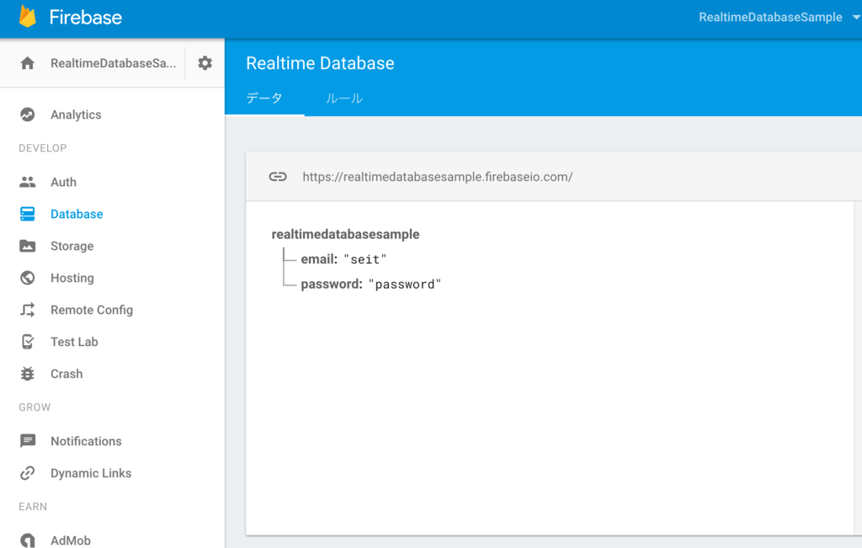Open Crash reporting section
Viewport: 862px width, 548px height.
tap(67, 374)
